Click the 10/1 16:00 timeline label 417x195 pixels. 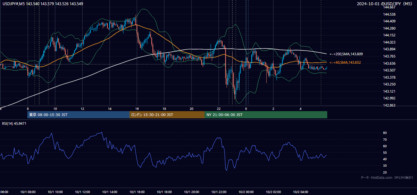pyautogui.click(x=137, y=192)
